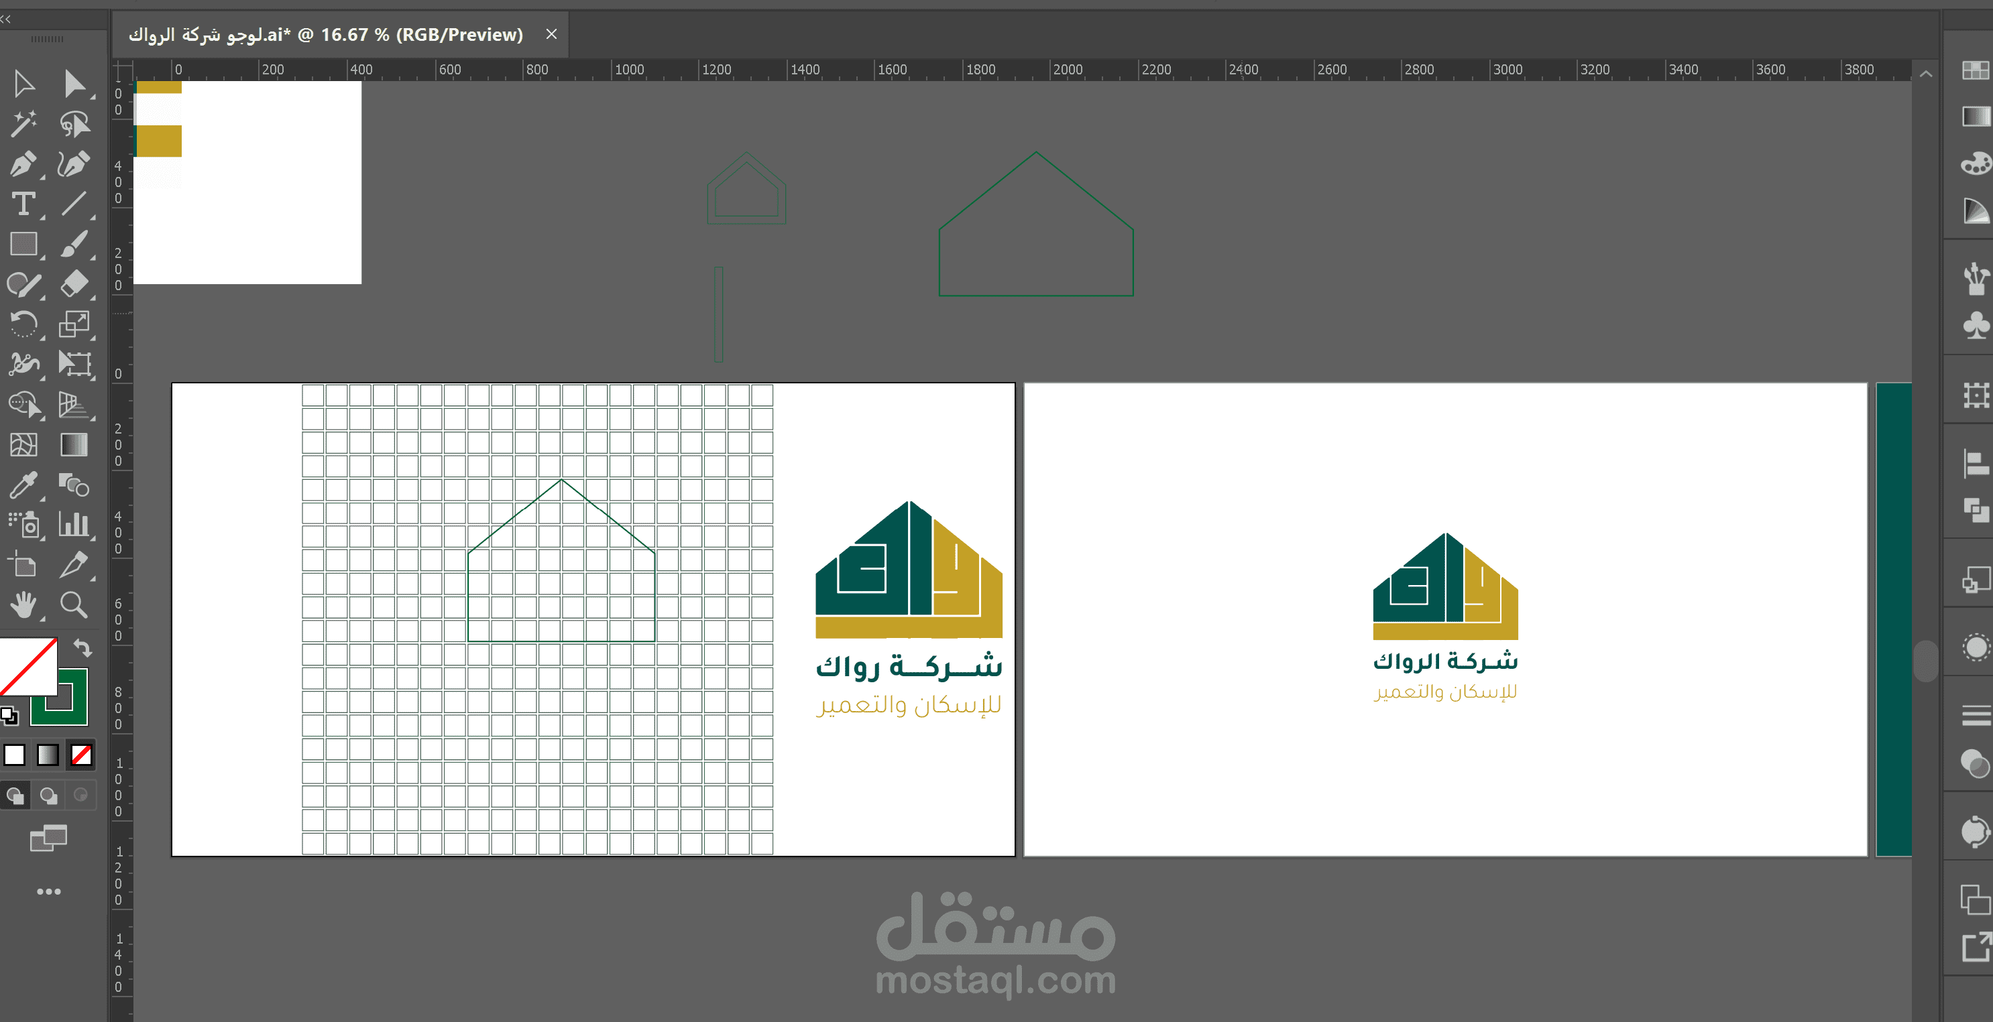The image size is (1993, 1022).
Task: Set paint mode to Color
Action: point(15,755)
